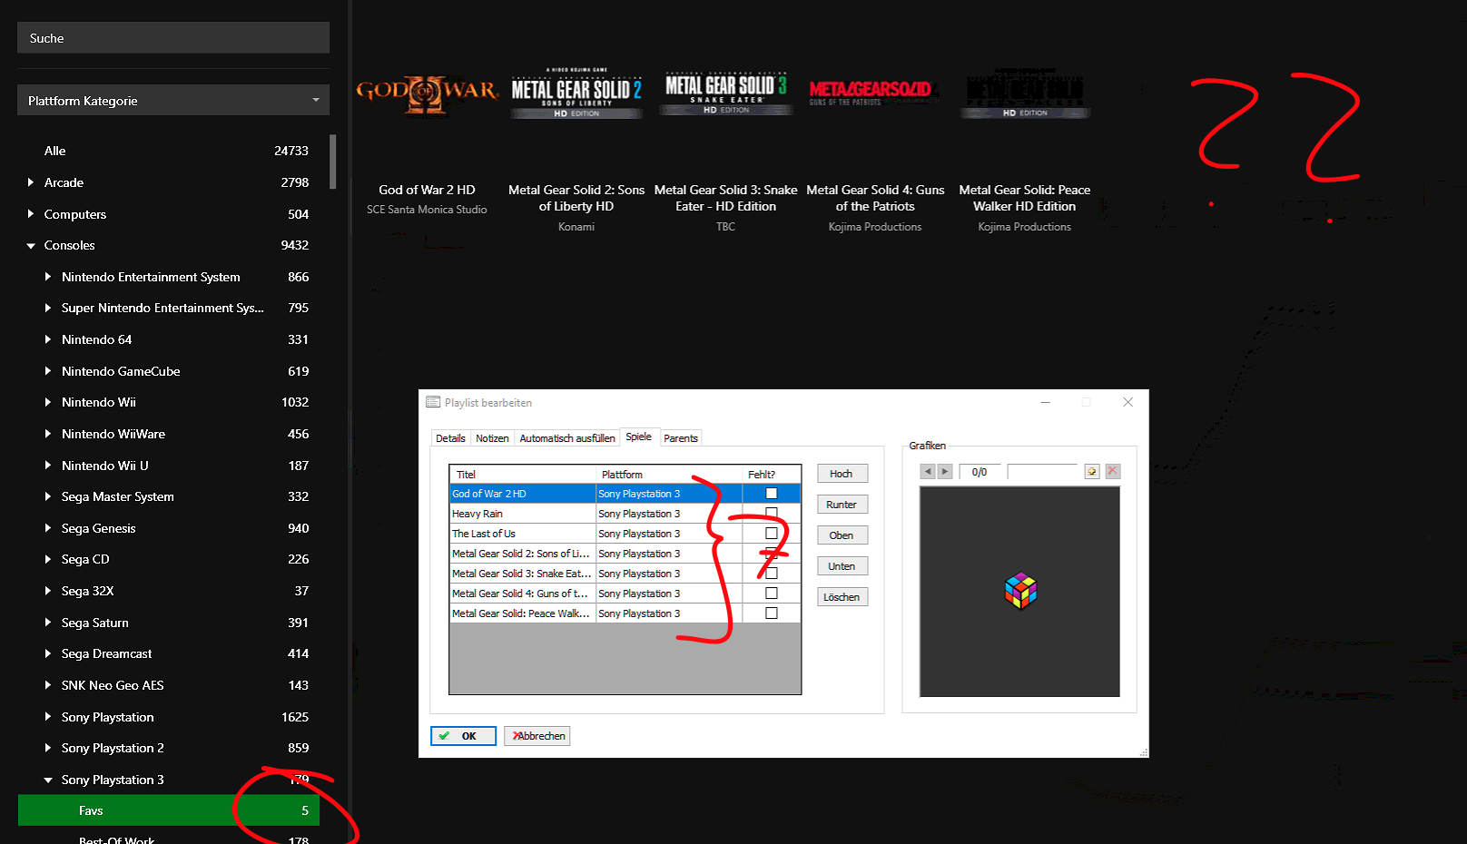Collapse the Sony Playstation 3 node
The height and width of the screenshot is (844, 1467).
tap(48, 780)
